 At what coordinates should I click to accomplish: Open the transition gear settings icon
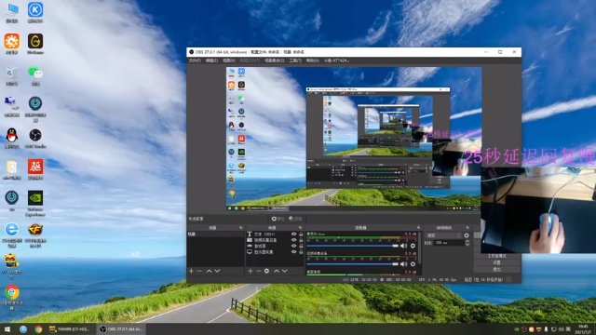467,235
